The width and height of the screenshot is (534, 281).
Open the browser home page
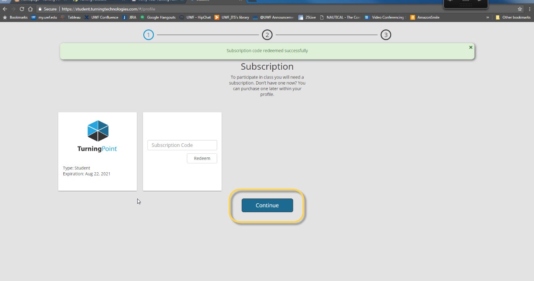pos(30,9)
